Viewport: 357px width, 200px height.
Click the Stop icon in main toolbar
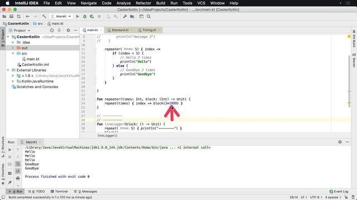[x=99, y=17]
